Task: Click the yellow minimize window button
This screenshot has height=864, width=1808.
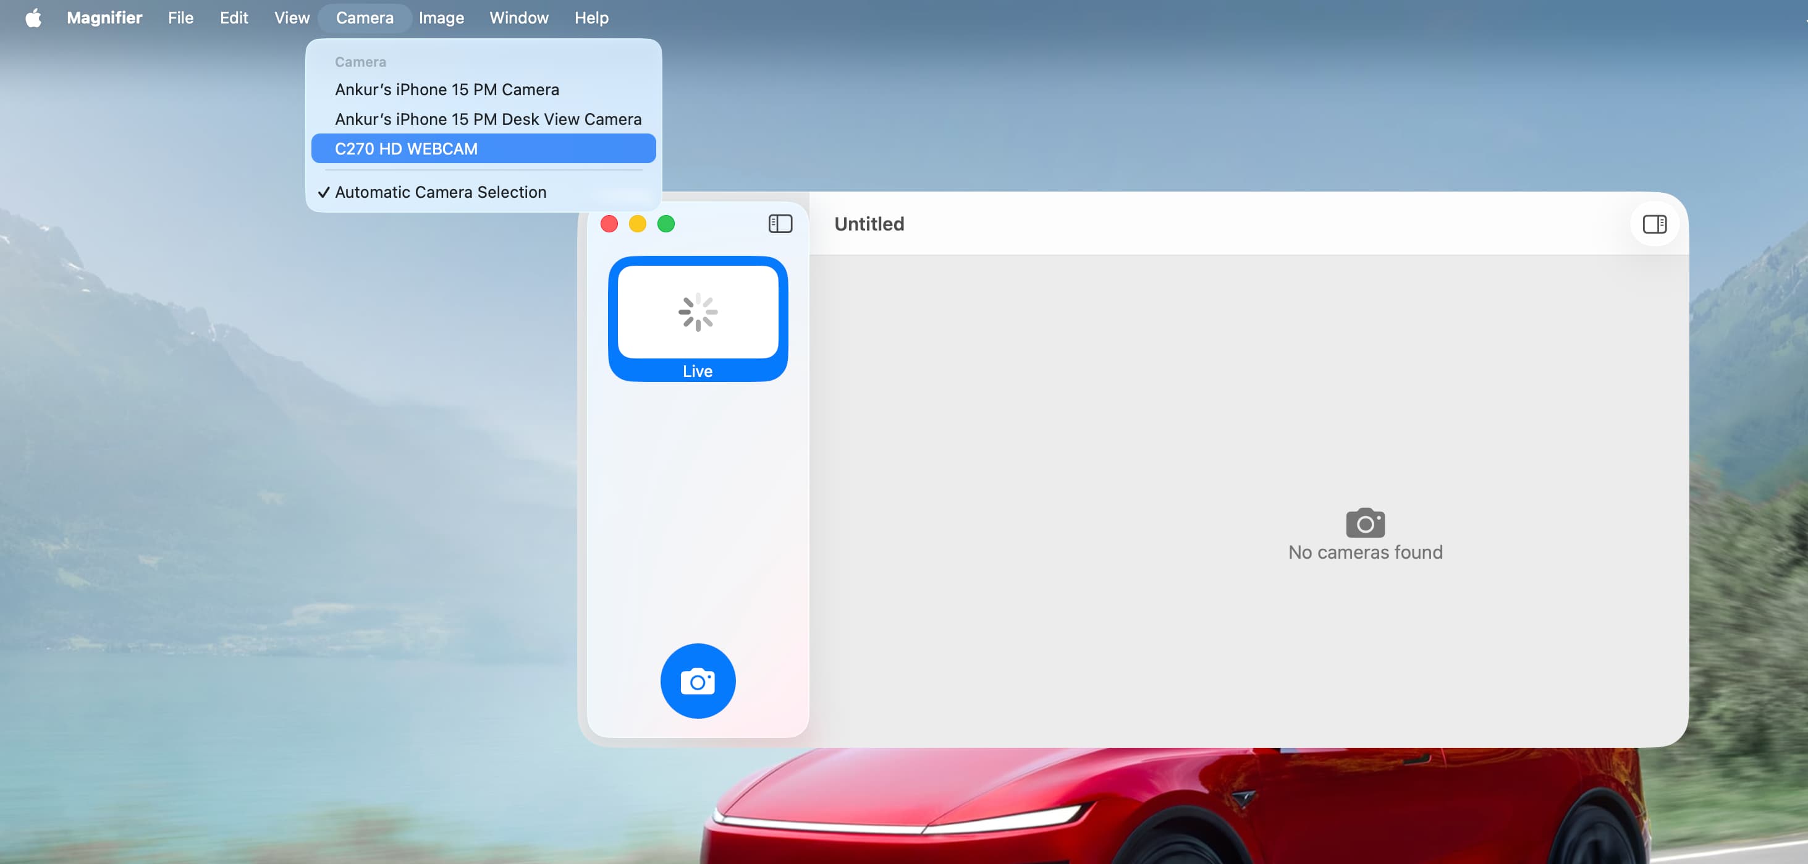Action: pos(636,224)
